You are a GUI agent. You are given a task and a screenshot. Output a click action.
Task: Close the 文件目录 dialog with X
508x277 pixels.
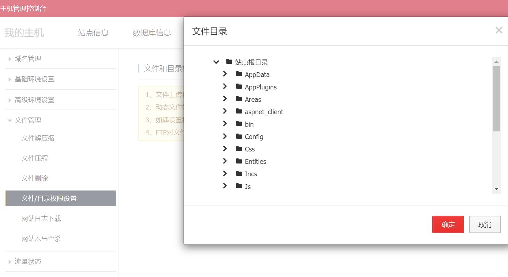pyautogui.click(x=499, y=30)
